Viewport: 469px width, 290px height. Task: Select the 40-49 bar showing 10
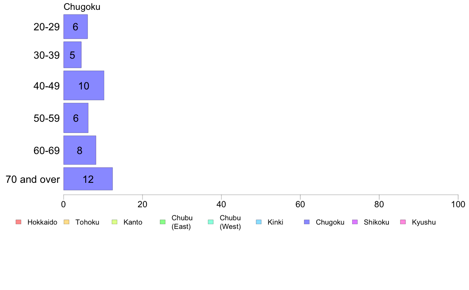coord(84,86)
